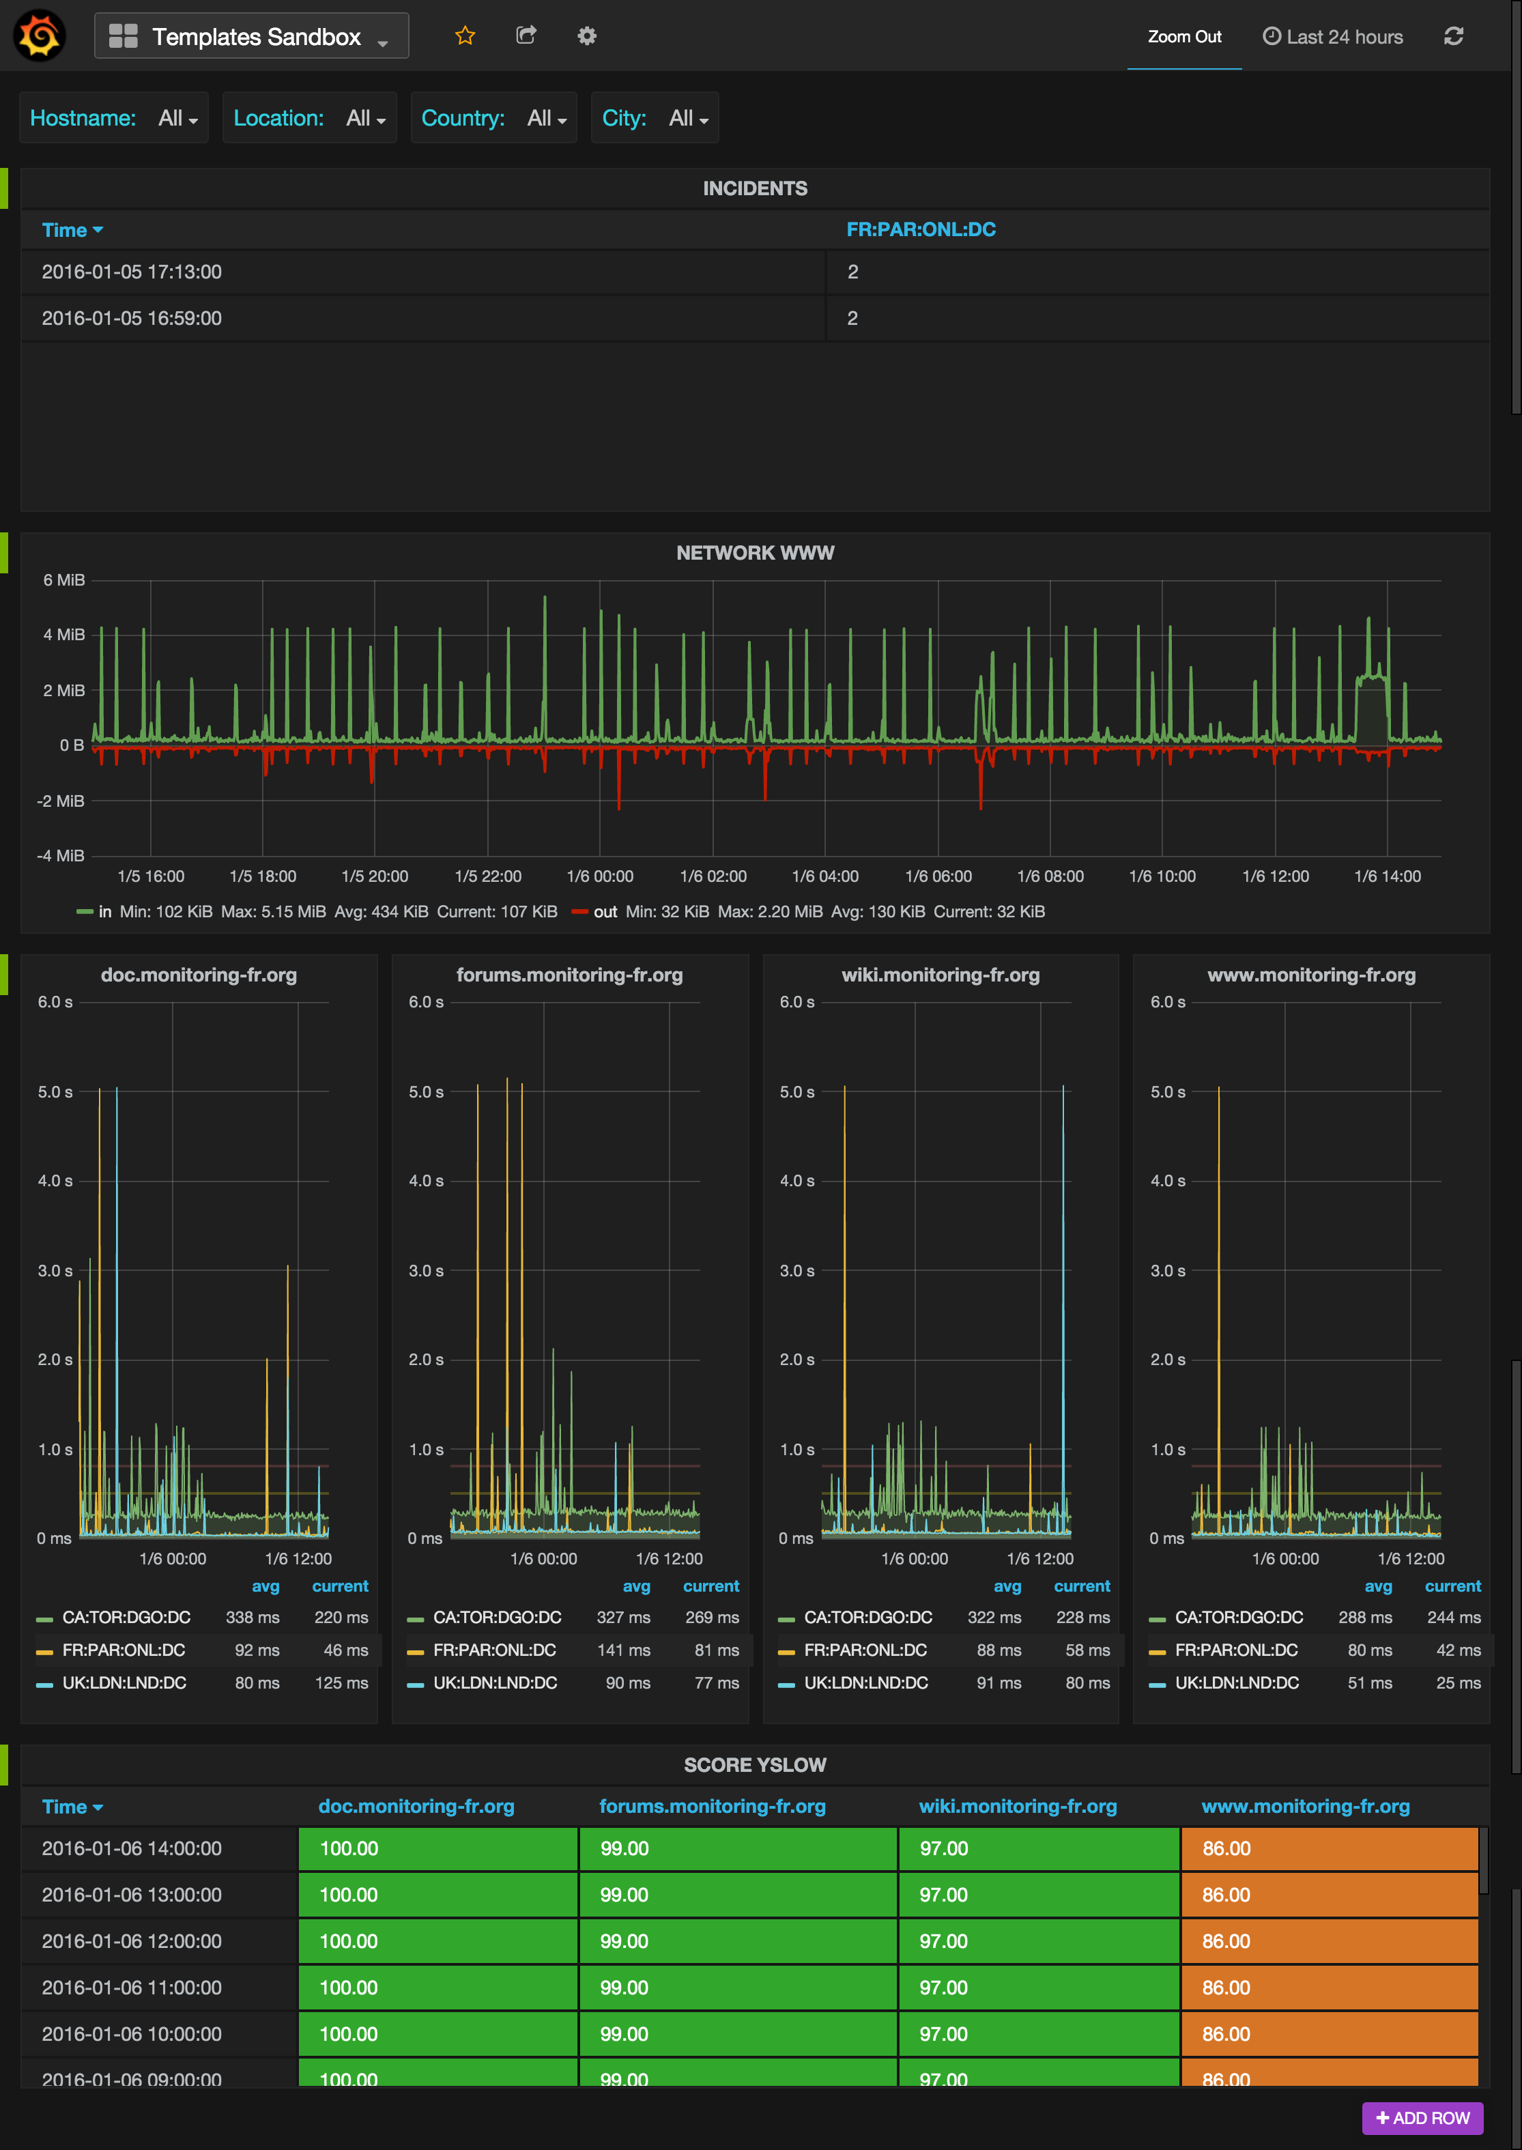Click incident row 2016-01-05 17:13:00
Image resolution: width=1522 pixels, height=2150 pixels.
[754, 272]
